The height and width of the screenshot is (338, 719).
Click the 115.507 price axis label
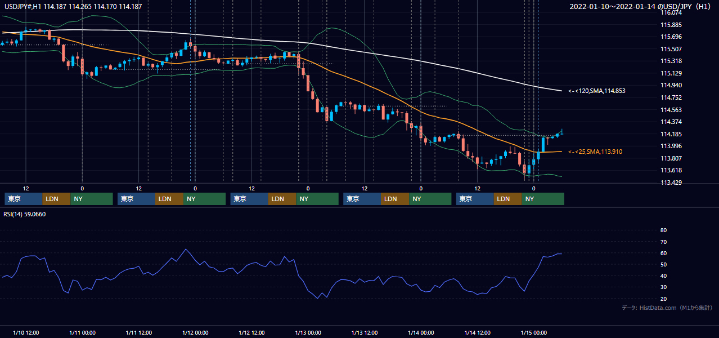pos(671,49)
